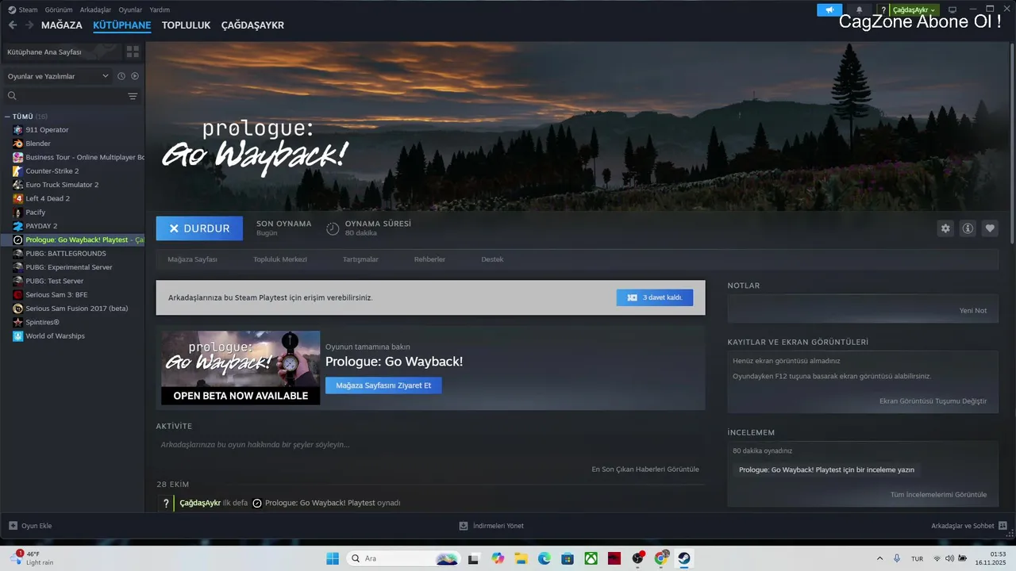Write a review for Go Wayback! Playtest
This screenshot has width=1016, height=571.
pyautogui.click(x=826, y=469)
